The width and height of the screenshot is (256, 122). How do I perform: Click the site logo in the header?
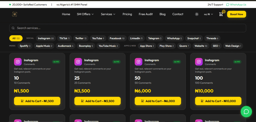pos(14,14)
